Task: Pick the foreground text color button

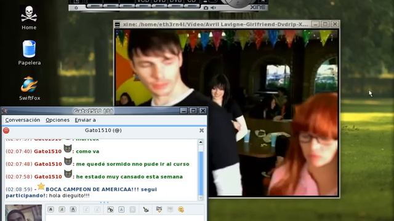Action: click(121, 209)
